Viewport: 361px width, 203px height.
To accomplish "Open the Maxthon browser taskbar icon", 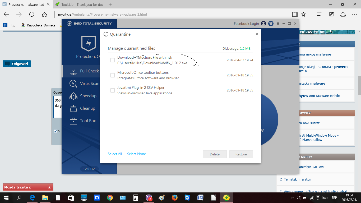I will pos(97,198).
